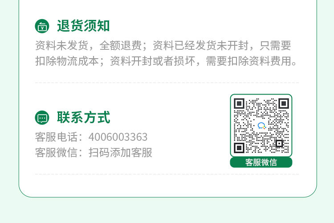334x223 pixels.
Task: Click the WeChat Work logo inside QR code
Action: (261, 126)
